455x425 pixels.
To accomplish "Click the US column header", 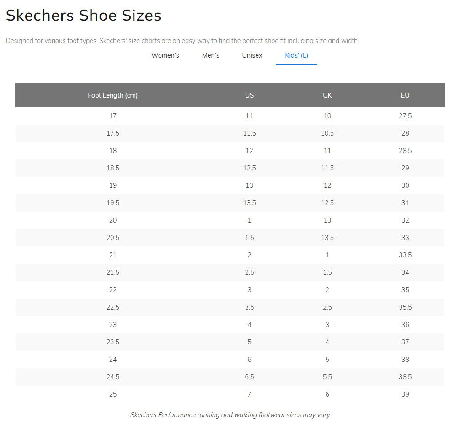I will pyautogui.click(x=249, y=95).
